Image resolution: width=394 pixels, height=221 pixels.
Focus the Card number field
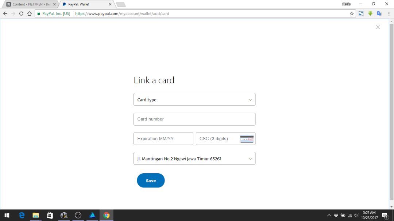[194, 119]
